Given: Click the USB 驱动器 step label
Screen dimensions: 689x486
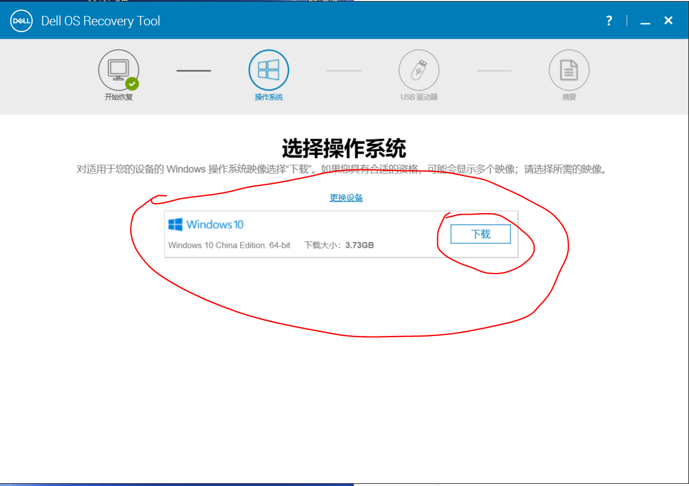Looking at the screenshot, I should click(x=419, y=97).
